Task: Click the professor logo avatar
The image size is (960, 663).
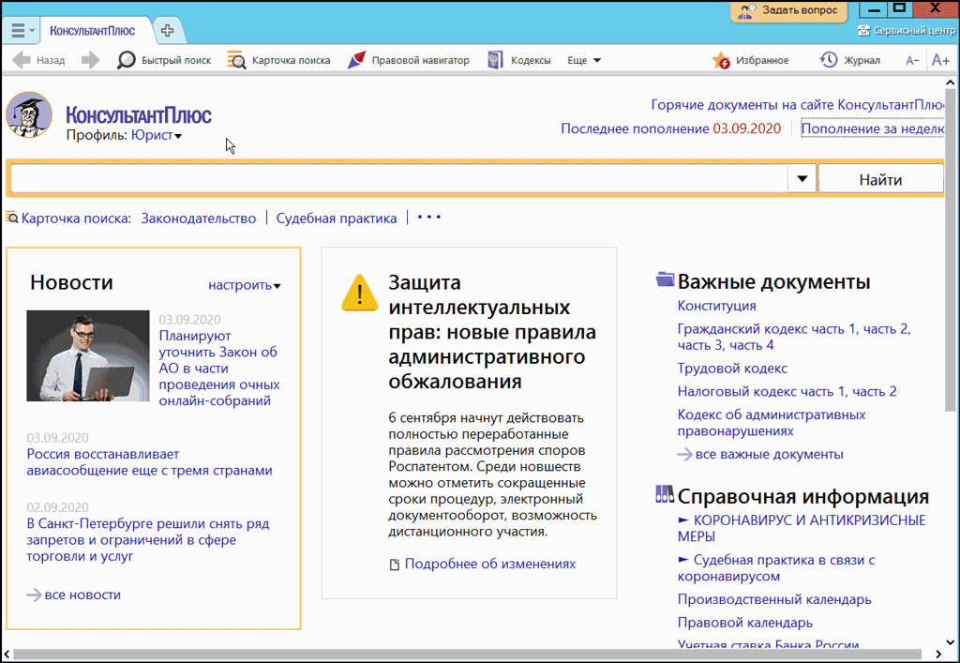Action: pyautogui.click(x=29, y=114)
